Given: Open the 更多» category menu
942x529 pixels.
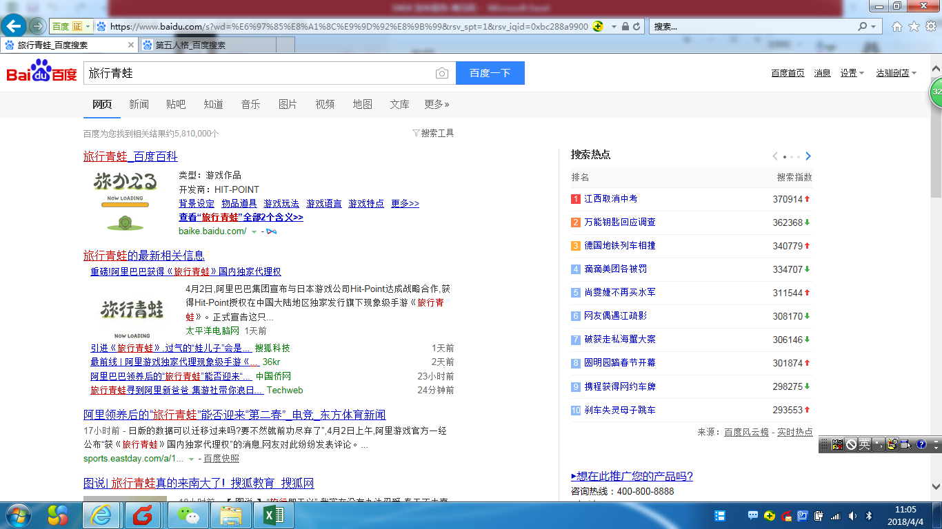Looking at the screenshot, I should pos(437,104).
